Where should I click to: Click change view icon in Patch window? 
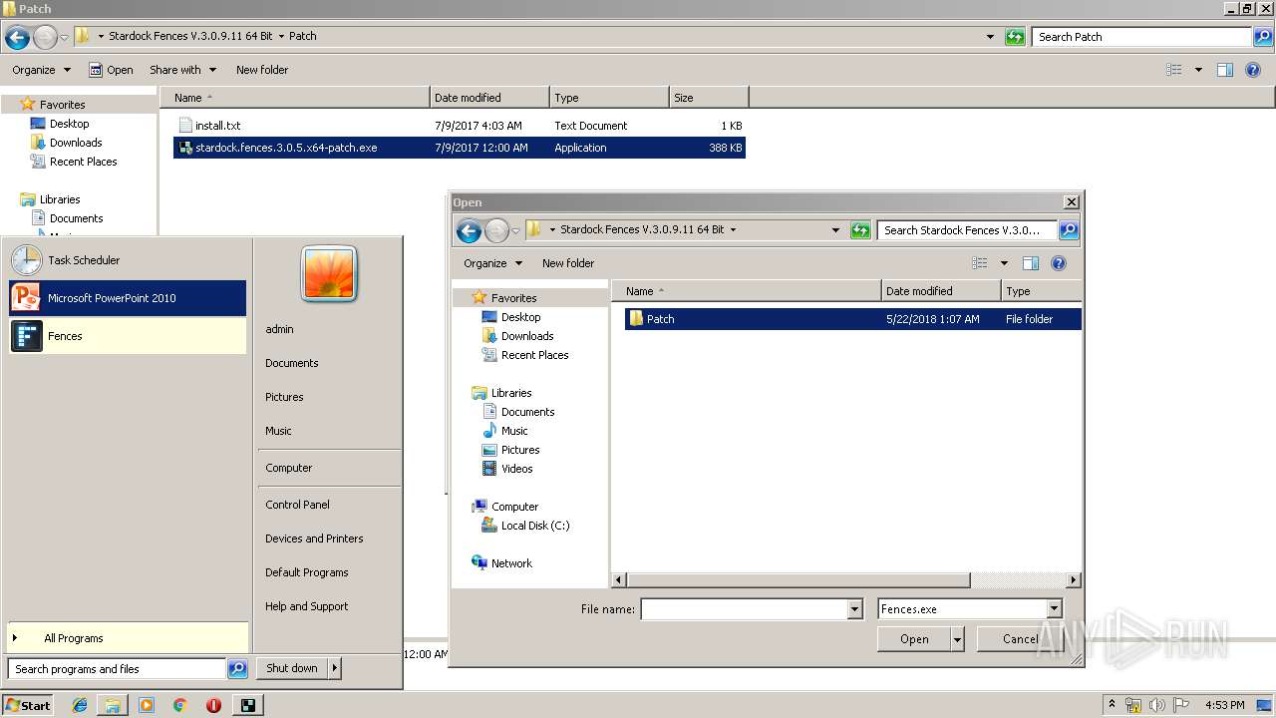point(1173,70)
